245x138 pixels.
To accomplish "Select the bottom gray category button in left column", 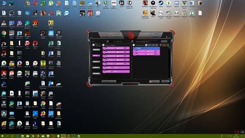I will pos(96,73).
